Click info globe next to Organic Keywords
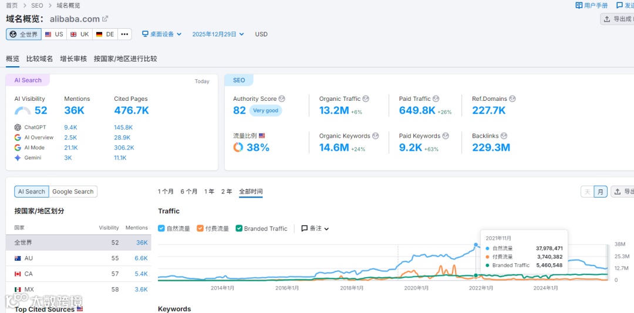The width and height of the screenshot is (634, 313). coord(376,136)
